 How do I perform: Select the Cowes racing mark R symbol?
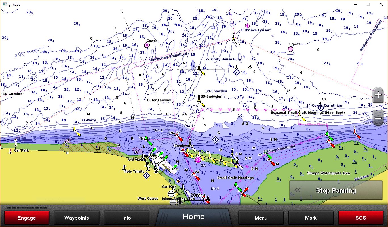[147, 45]
